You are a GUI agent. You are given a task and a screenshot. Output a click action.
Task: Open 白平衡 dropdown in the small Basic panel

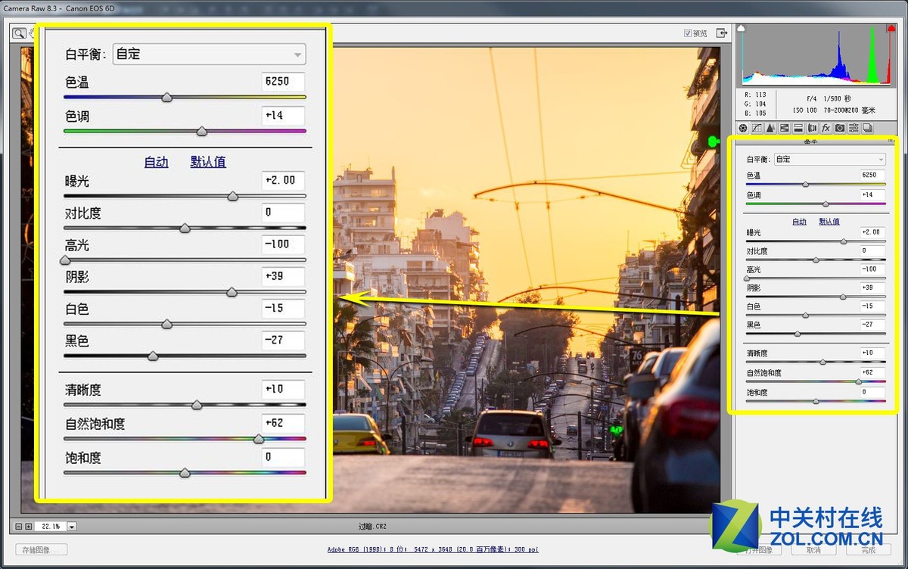829,160
